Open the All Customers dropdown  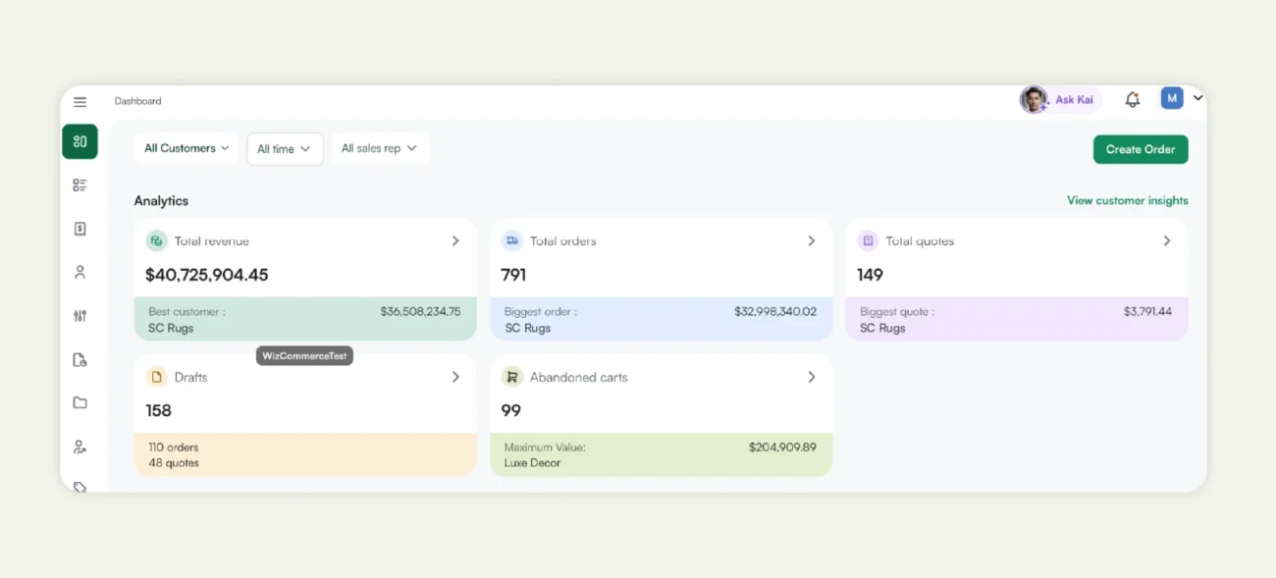[186, 148]
